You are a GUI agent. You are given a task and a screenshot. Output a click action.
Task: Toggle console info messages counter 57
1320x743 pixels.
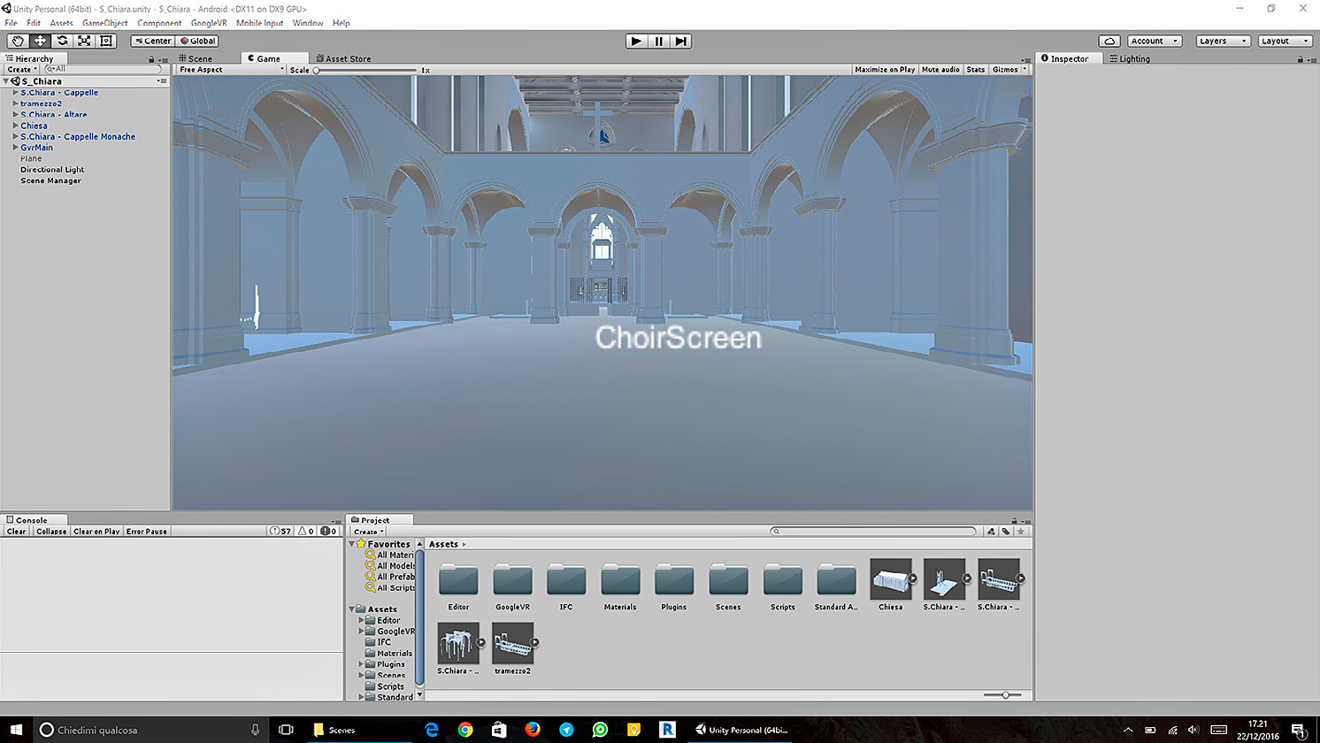[280, 532]
